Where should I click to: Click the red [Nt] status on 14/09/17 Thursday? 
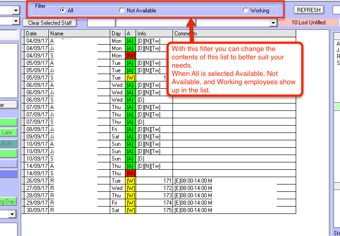(x=130, y=173)
